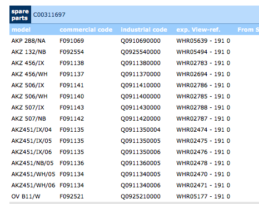Click industrial code Q0911380000

(141, 63)
